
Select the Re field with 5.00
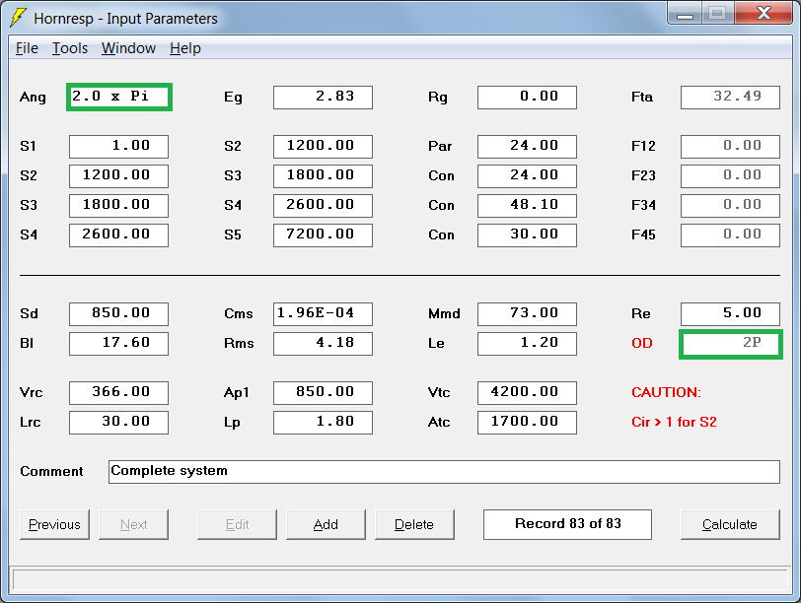(x=730, y=313)
